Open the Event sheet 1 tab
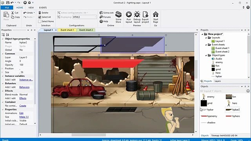The height and width of the screenshot is (141, 251). coord(67,30)
